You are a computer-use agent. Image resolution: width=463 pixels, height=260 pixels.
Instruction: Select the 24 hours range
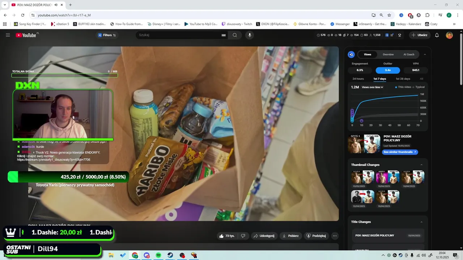click(x=358, y=79)
